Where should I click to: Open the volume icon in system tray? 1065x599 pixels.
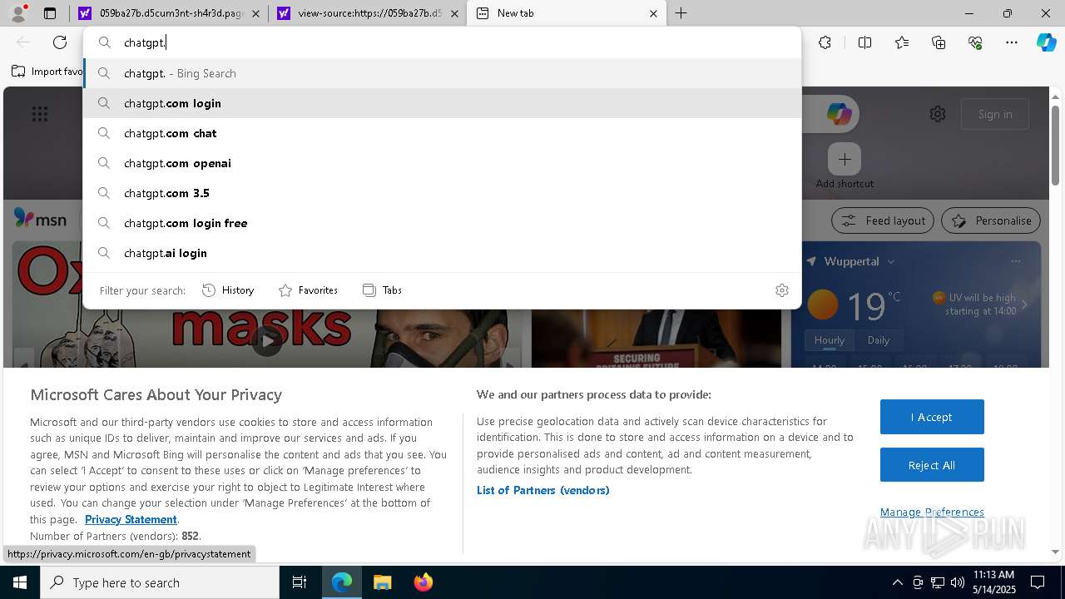click(957, 582)
